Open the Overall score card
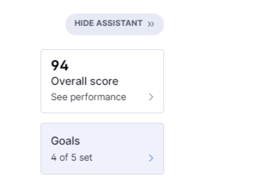This screenshot has height=192, width=272. click(x=102, y=81)
